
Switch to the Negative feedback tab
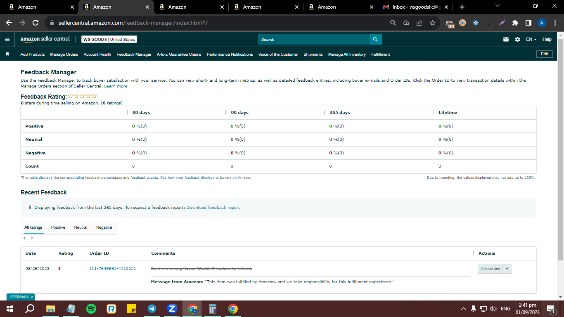[104, 227]
